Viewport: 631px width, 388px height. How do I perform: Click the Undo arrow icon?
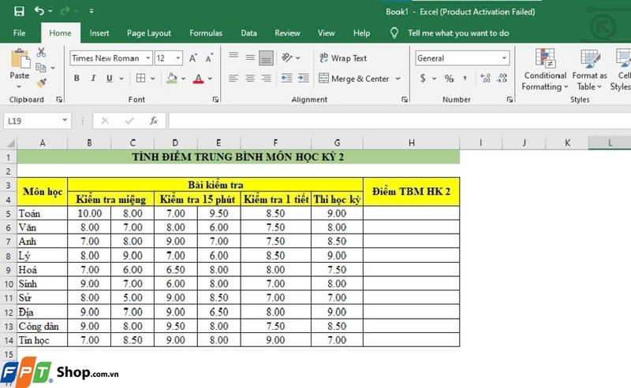pyautogui.click(x=39, y=12)
